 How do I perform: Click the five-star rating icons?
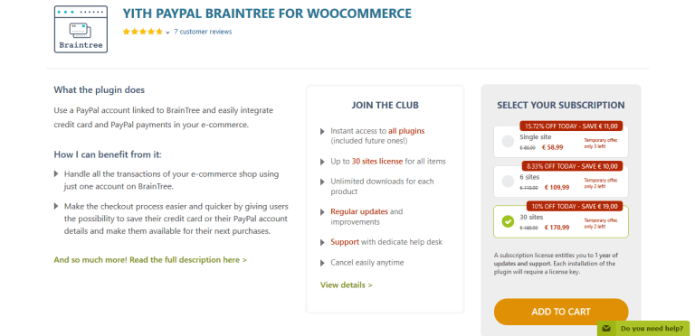143,32
